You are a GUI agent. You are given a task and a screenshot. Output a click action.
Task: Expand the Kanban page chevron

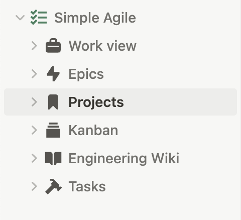coord(34,130)
